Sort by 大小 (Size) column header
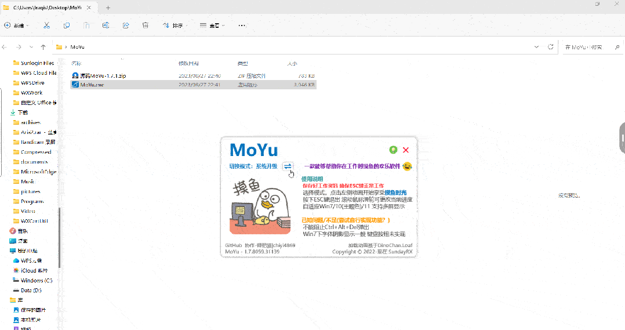This screenshot has width=625, height=330. 292,63
